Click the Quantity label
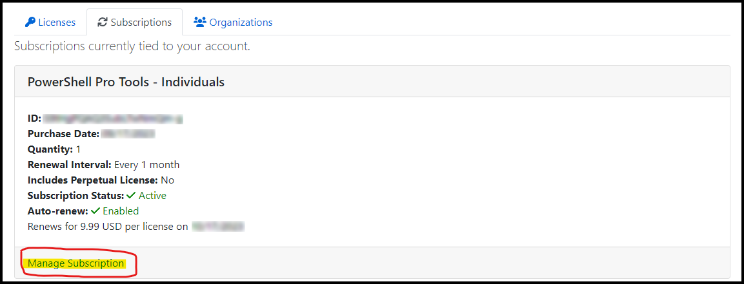This screenshot has height=284, width=744. 50,149
